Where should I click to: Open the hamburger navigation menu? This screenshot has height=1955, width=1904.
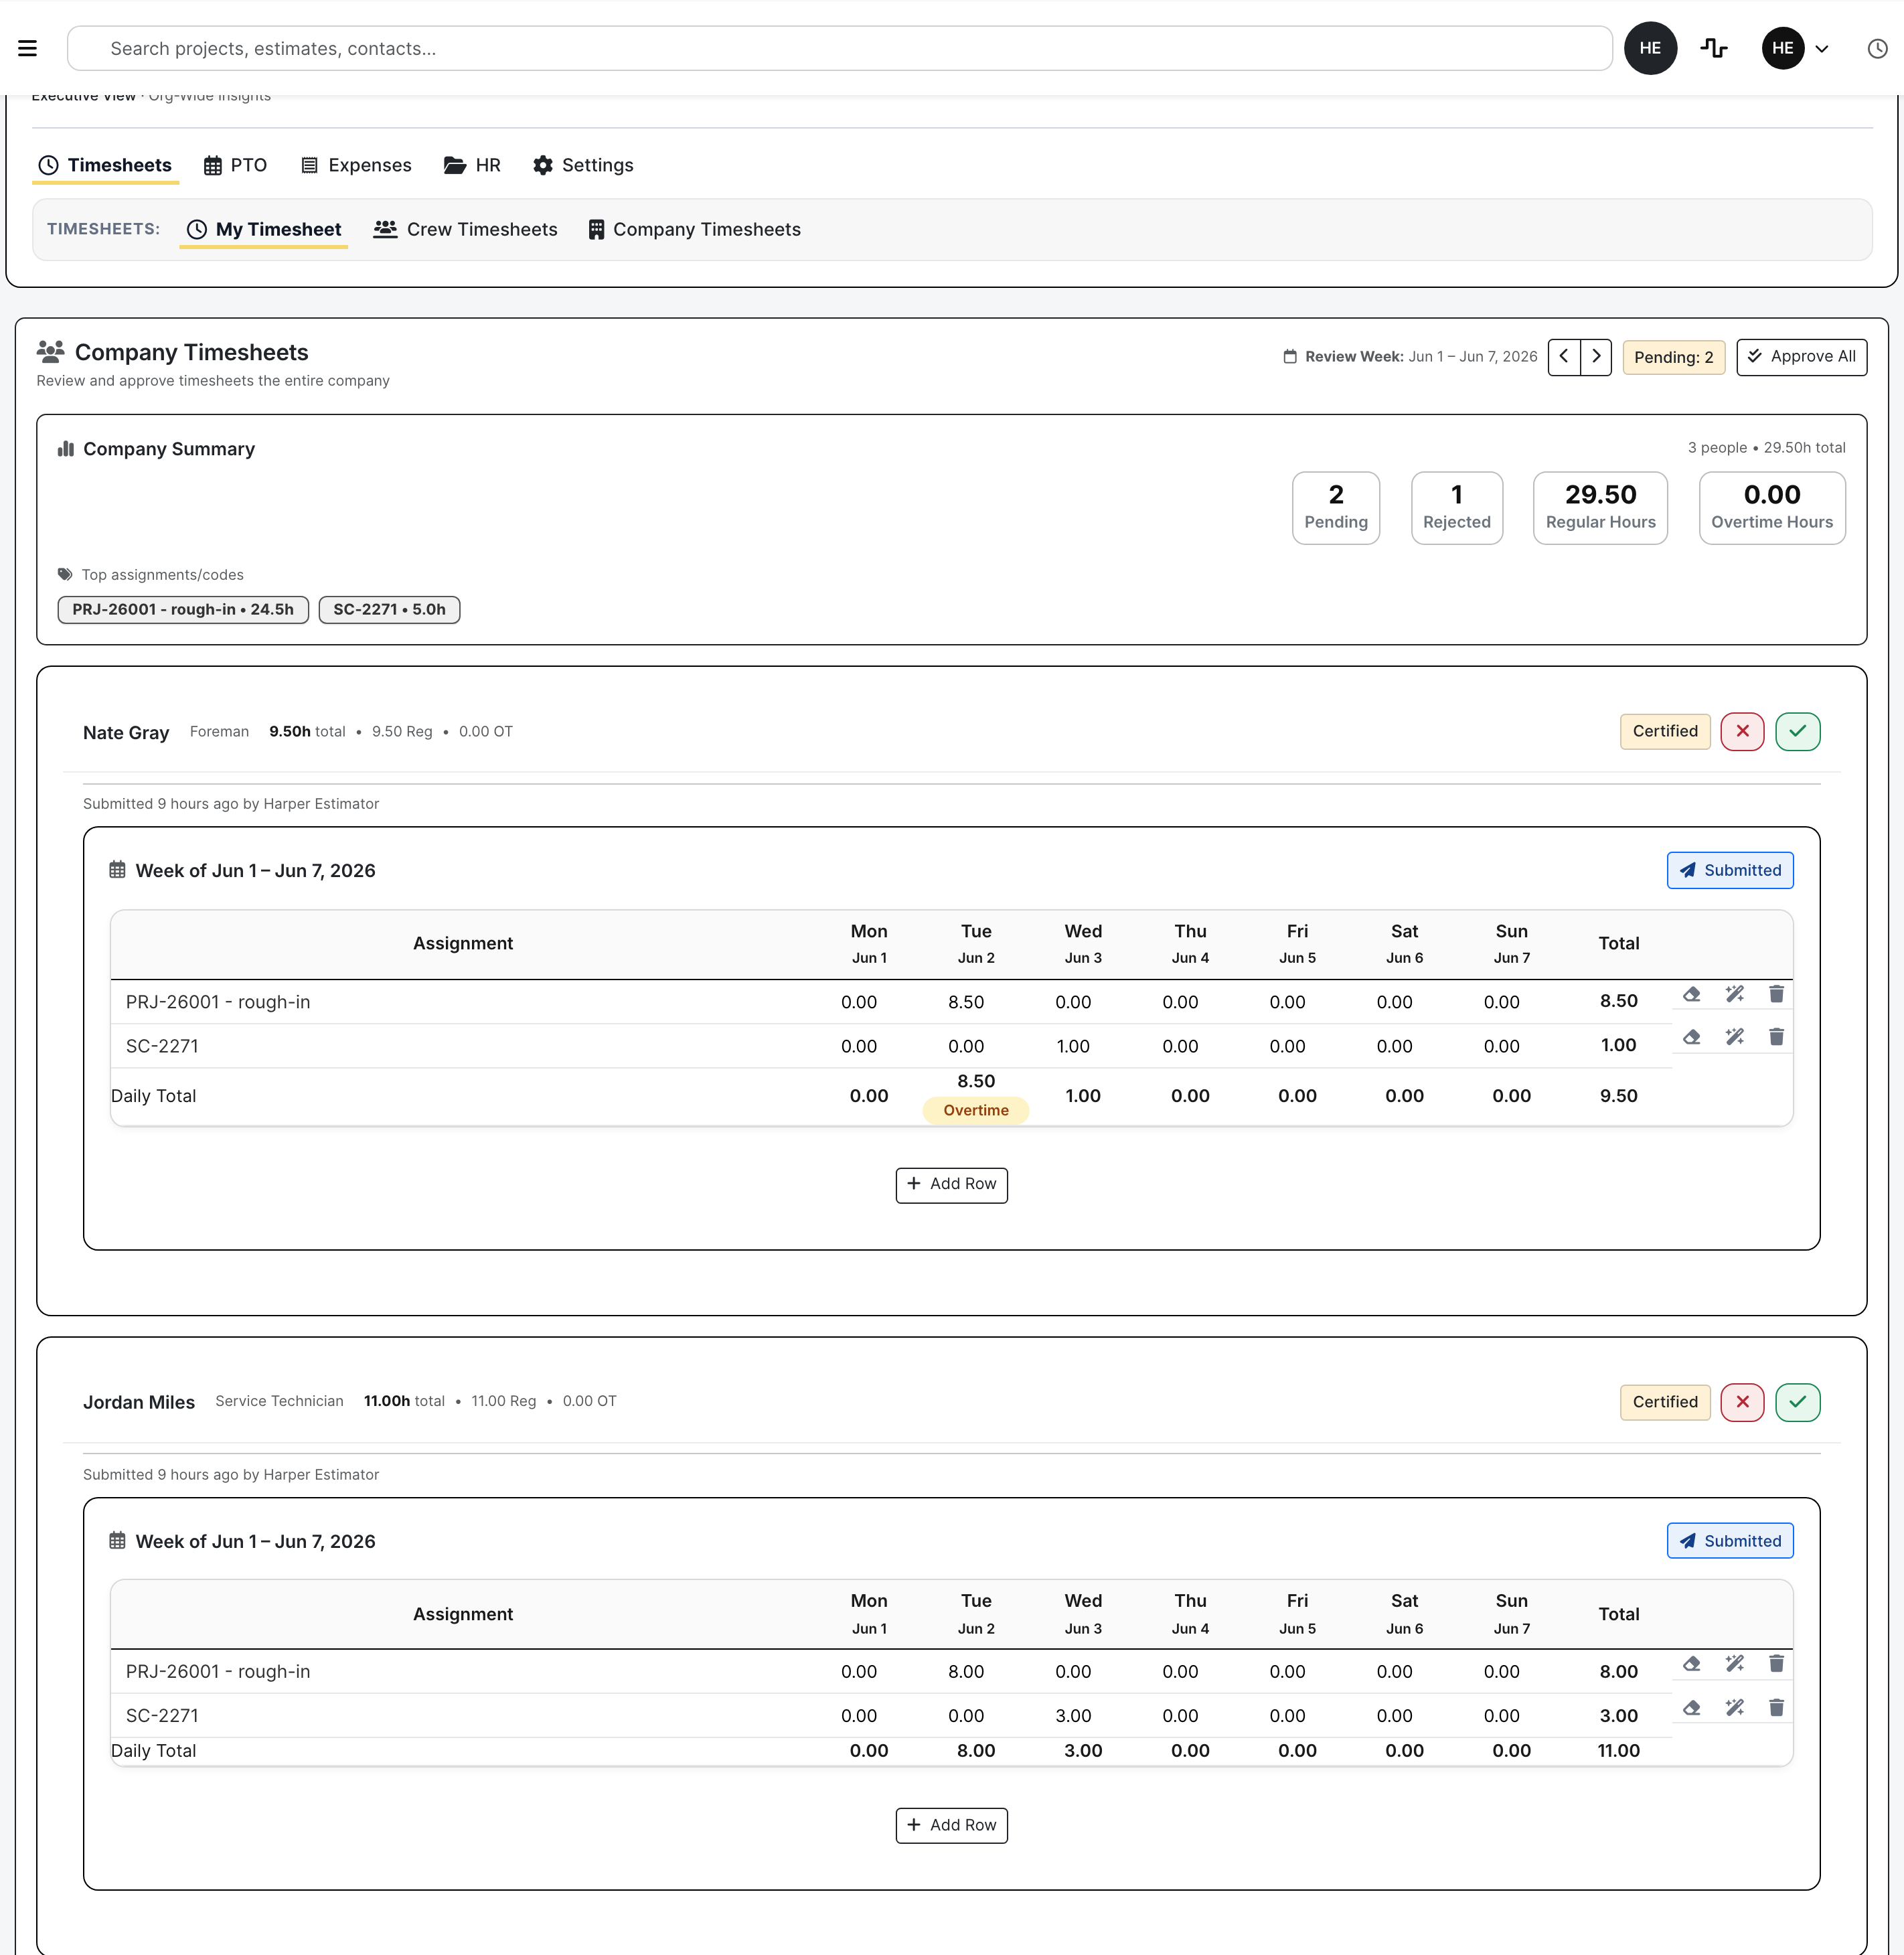click(x=28, y=48)
